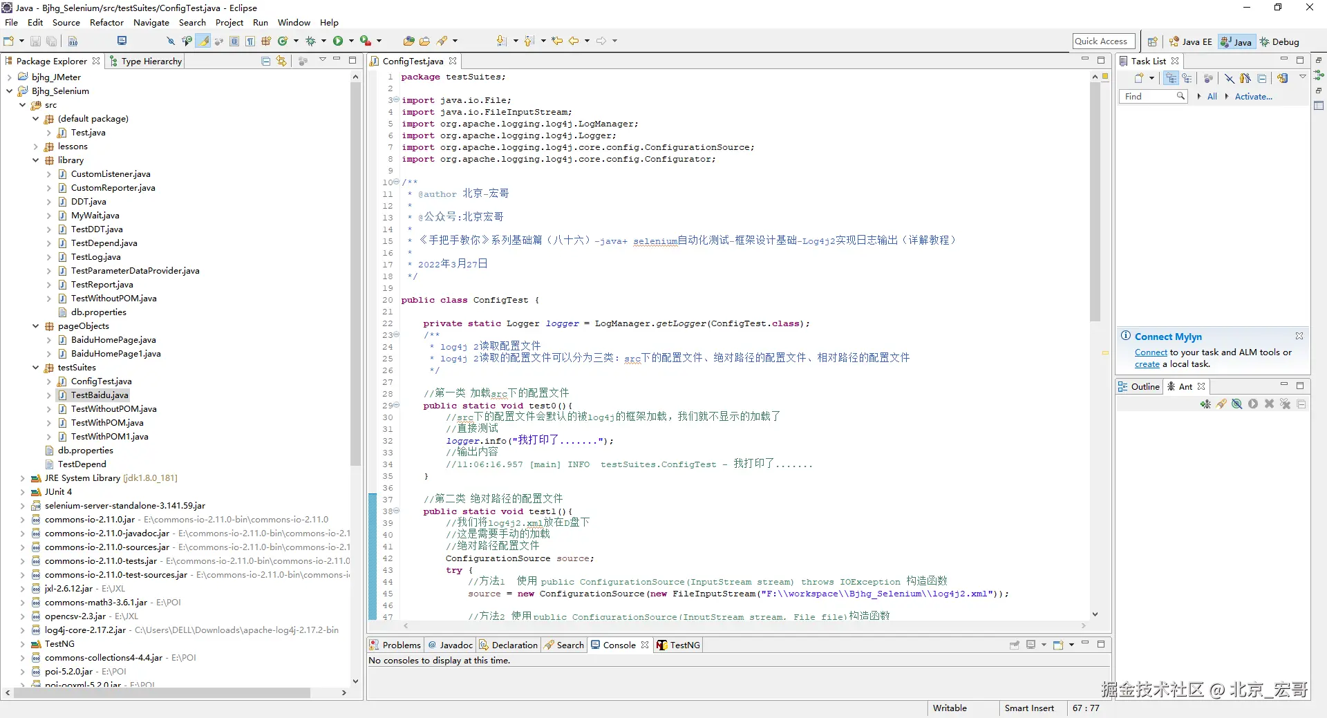Open the Run button dropdown arrow
The width and height of the screenshot is (1327, 718).
tap(351, 41)
